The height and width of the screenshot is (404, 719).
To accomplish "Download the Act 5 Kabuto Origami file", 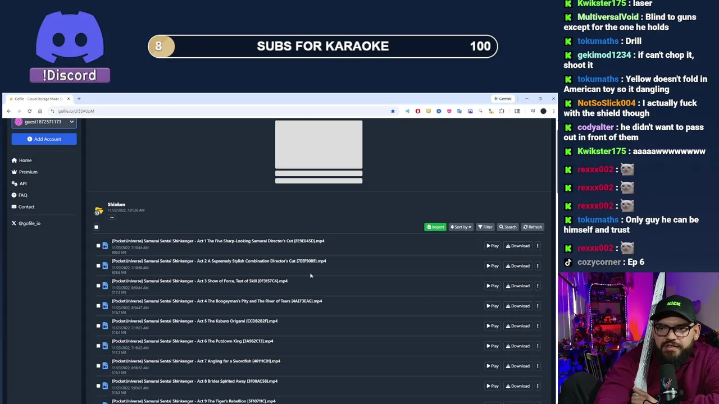I will pyautogui.click(x=518, y=326).
